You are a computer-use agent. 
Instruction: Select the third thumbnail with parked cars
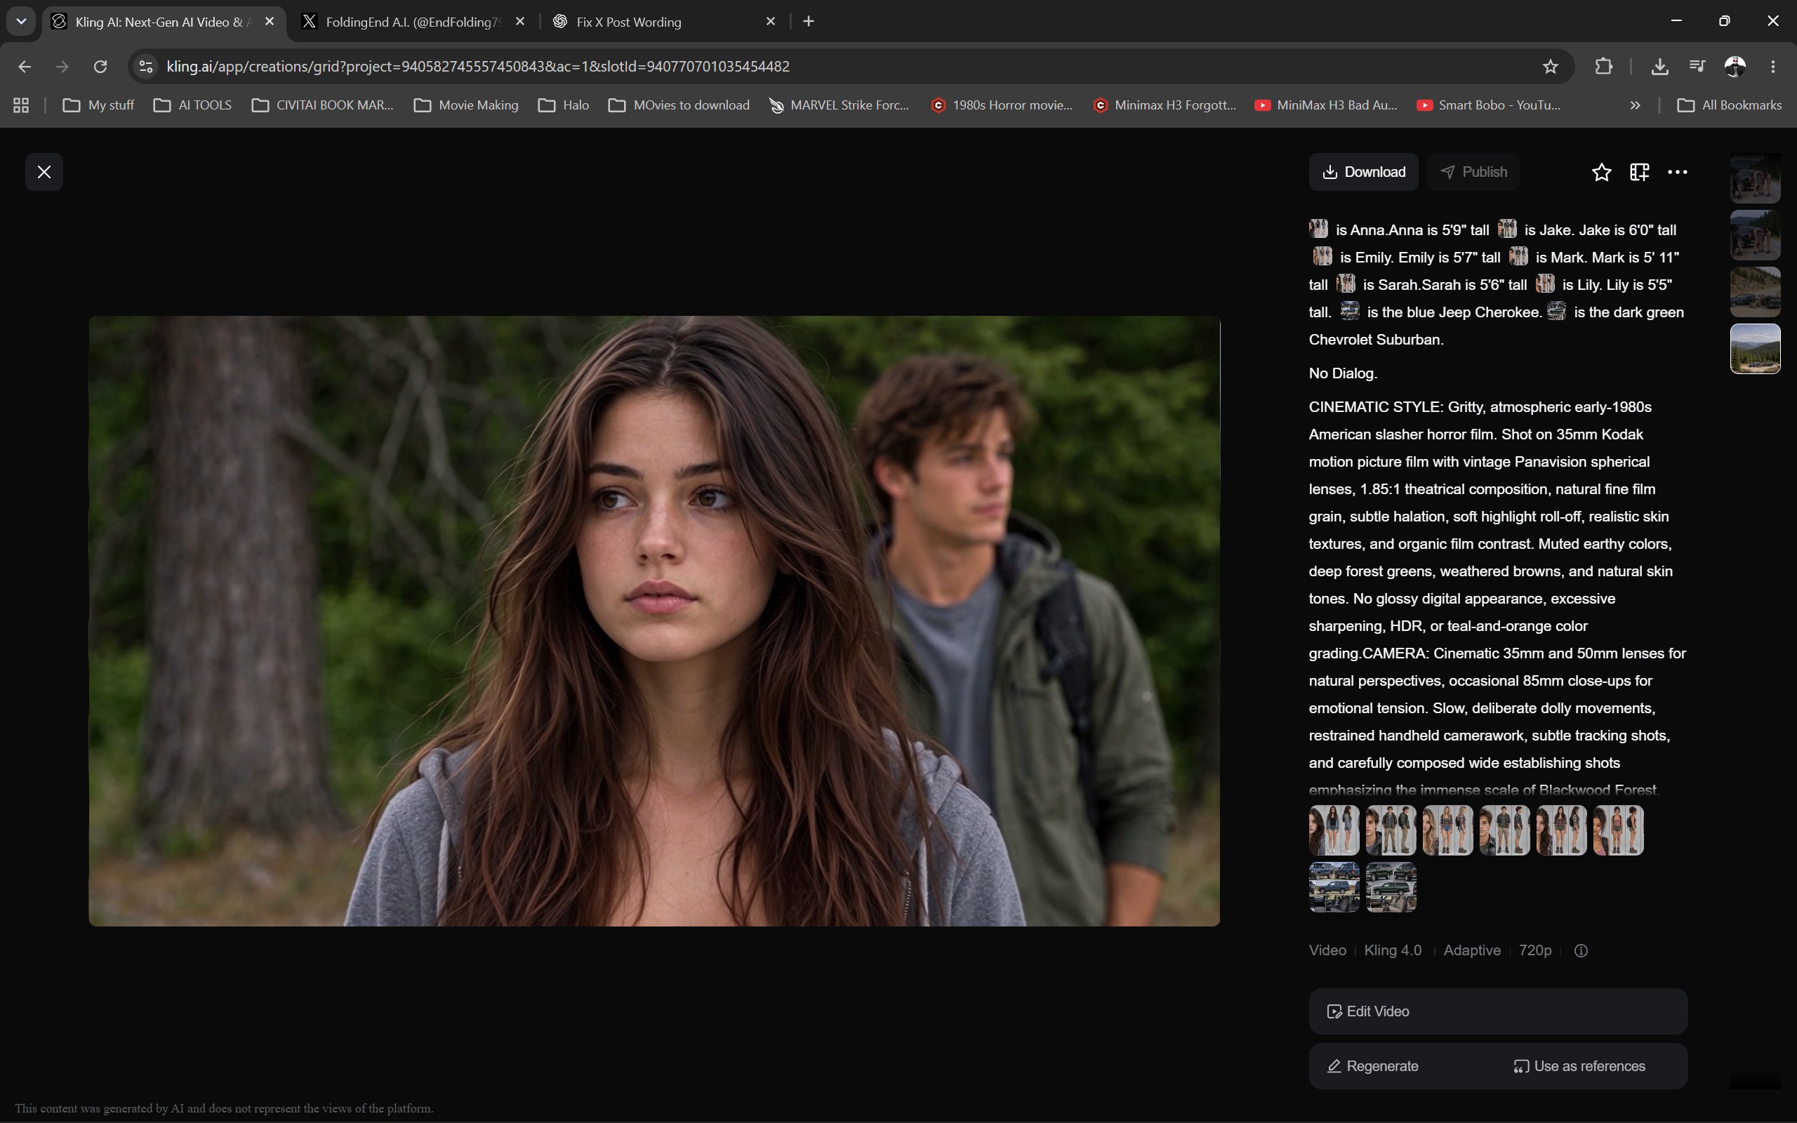click(1755, 292)
